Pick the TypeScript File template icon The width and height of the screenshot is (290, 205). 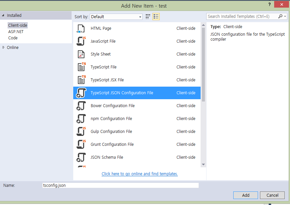pos(81,67)
